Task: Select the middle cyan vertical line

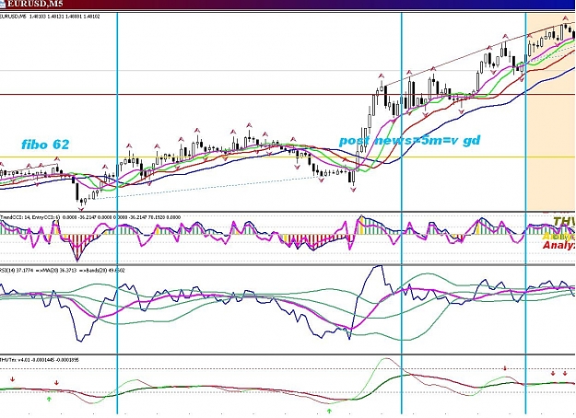Action: (x=402, y=213)
